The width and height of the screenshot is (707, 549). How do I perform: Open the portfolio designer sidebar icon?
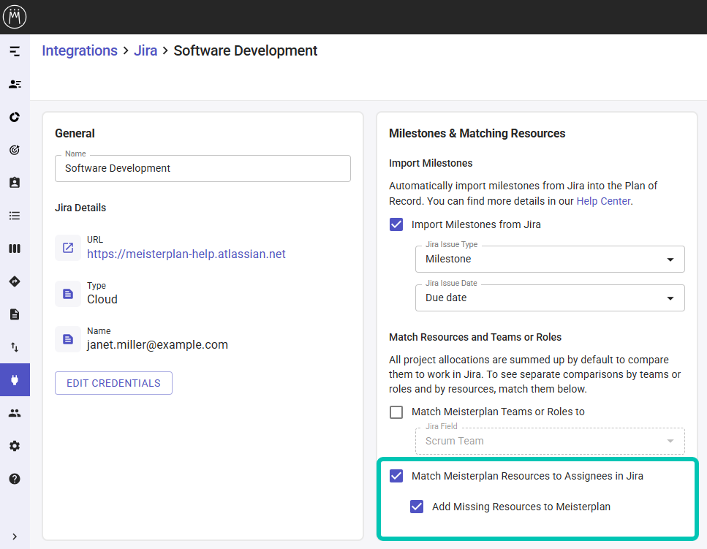pyautogui.click(x=15, y=51)
